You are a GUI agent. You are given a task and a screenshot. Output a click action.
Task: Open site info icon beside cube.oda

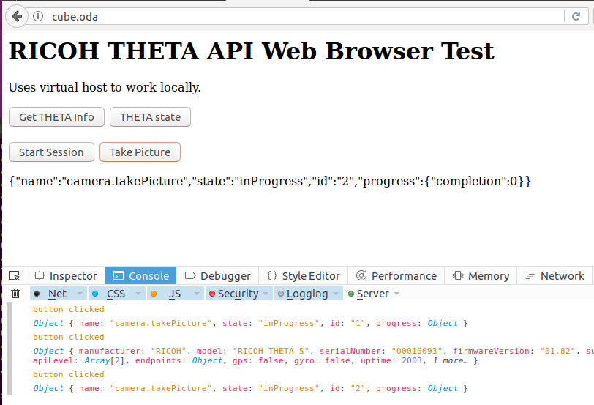pos(38,16)
